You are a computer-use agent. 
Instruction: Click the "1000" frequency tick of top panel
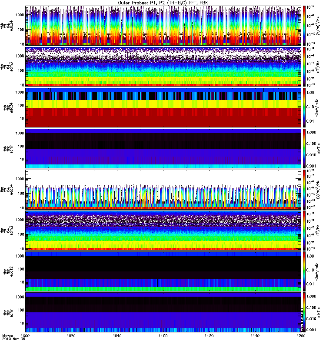click(20, 15)
